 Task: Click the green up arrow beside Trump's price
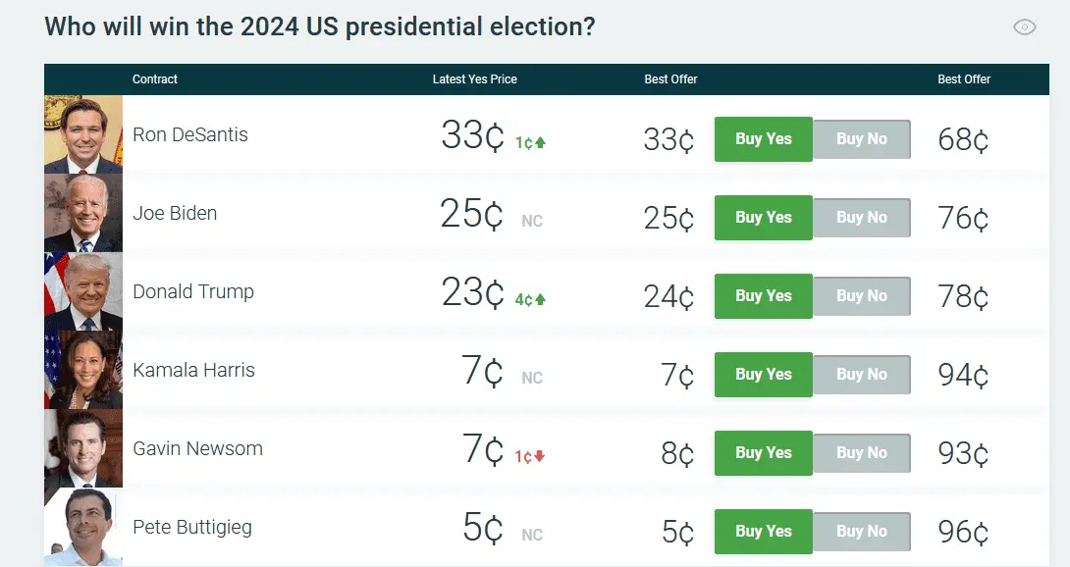click(540, 300)
